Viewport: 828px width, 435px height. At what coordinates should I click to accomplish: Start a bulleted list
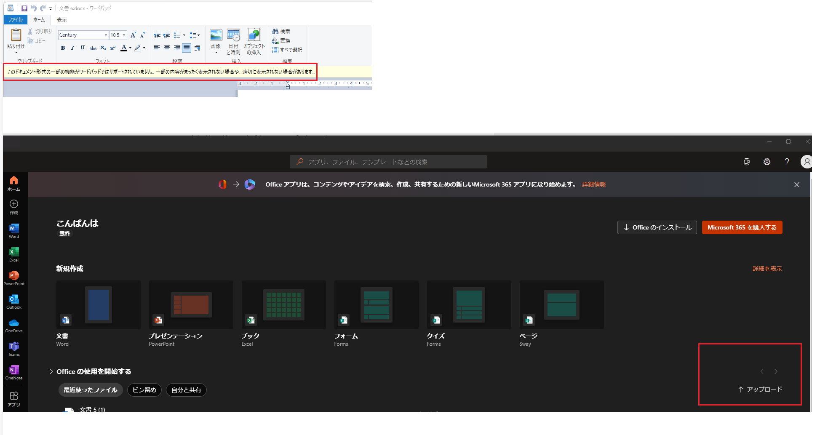click(x=177, y=35)
